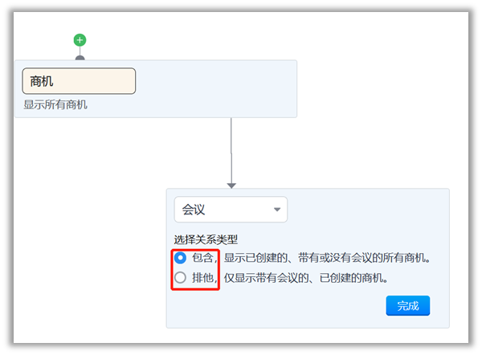The height and width of the screenshot is (355, 482).
Task: Click the 包含 label text
Action: tap(204, 258)
